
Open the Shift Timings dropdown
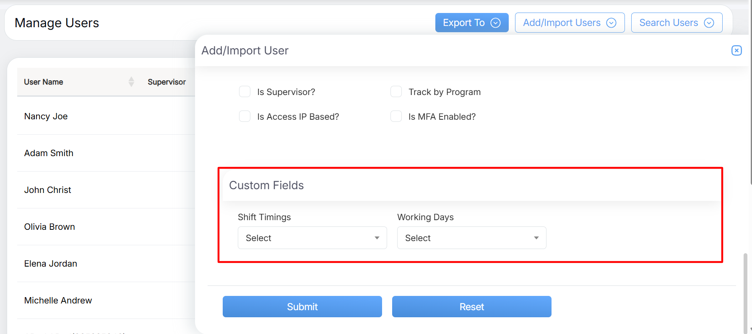(312, 238)
